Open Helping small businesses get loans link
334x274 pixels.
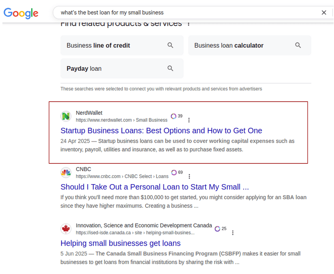tap(120, 243)
